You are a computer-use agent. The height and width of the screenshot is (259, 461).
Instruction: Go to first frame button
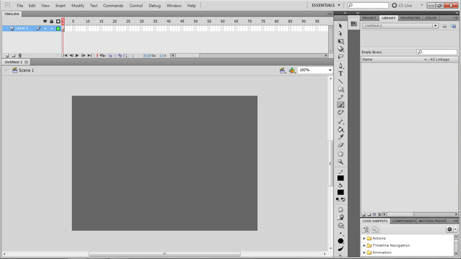click(66, 55)
